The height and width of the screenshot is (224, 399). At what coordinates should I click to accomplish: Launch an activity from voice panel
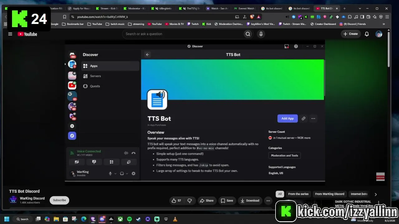[111, 162]
